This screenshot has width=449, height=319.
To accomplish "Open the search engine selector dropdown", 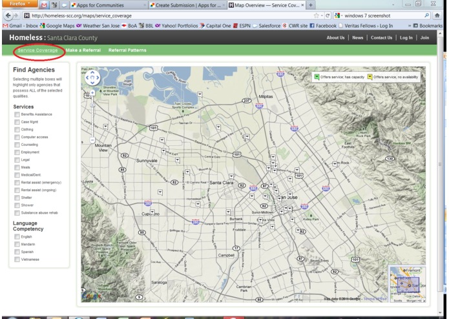I will pos(337,15).
